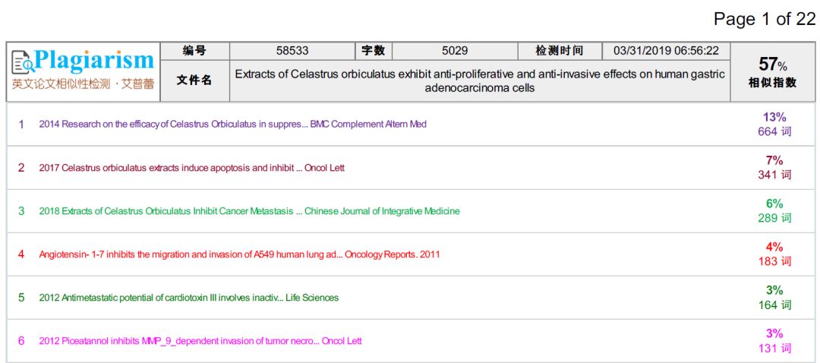The width and height of the screenshot is (820, 363).
Task: Select the 2018 Chinese Journal of Integrative Medicine source
Action: point(249,210)
